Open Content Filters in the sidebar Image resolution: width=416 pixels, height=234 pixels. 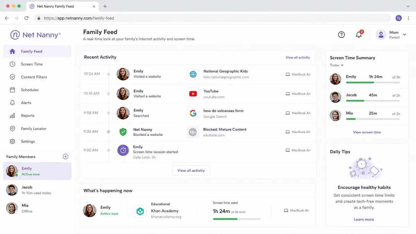click(x=37, y=77)
